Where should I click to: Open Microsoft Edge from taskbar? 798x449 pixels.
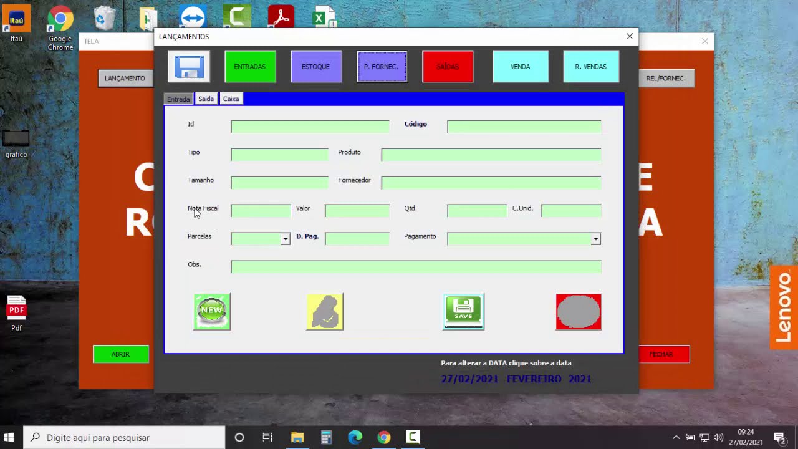355,437
